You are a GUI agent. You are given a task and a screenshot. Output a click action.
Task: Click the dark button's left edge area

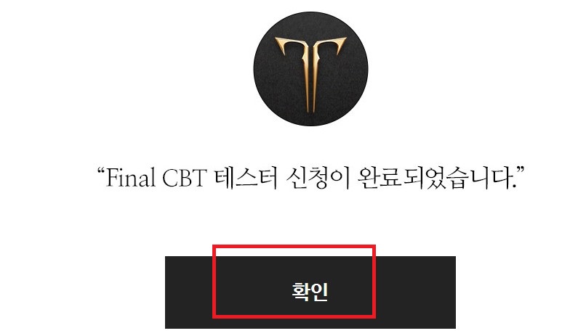click(188, 292)
